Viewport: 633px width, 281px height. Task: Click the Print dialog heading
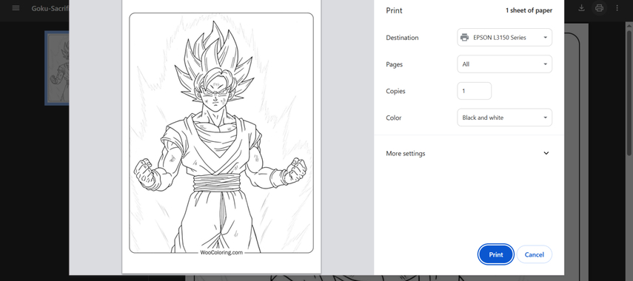394,10
